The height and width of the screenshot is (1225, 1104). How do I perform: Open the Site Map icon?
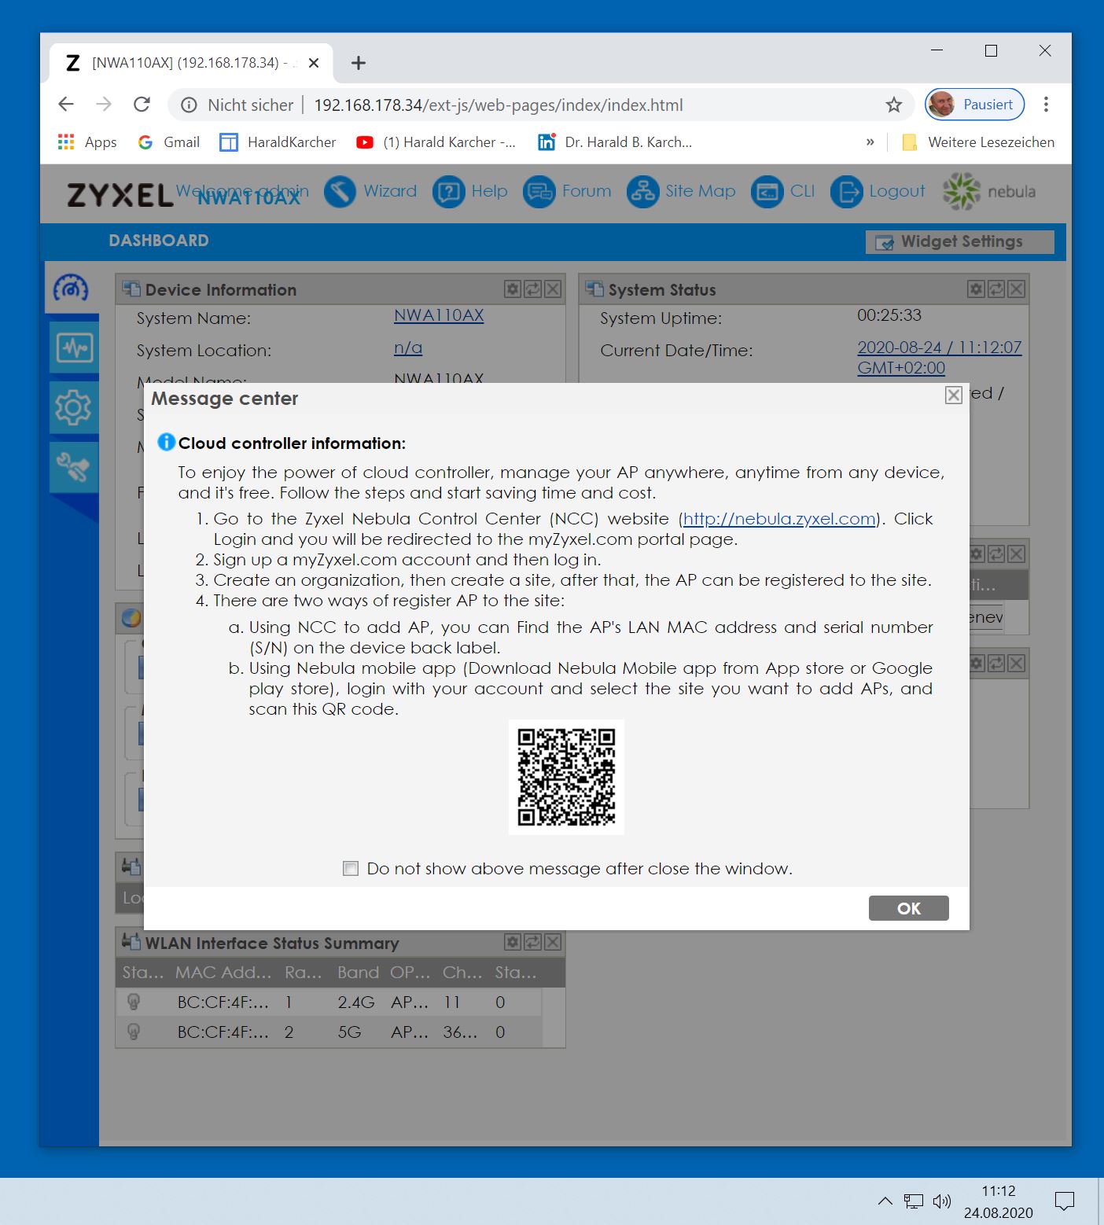(x=642, y=191)
